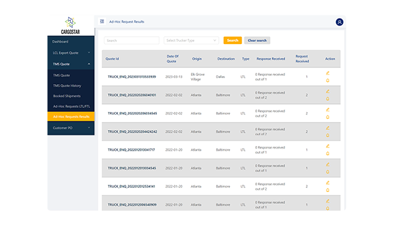Select Ad-Hoc Requests Results menu item

pyautogui.click(x=71, y=117)
